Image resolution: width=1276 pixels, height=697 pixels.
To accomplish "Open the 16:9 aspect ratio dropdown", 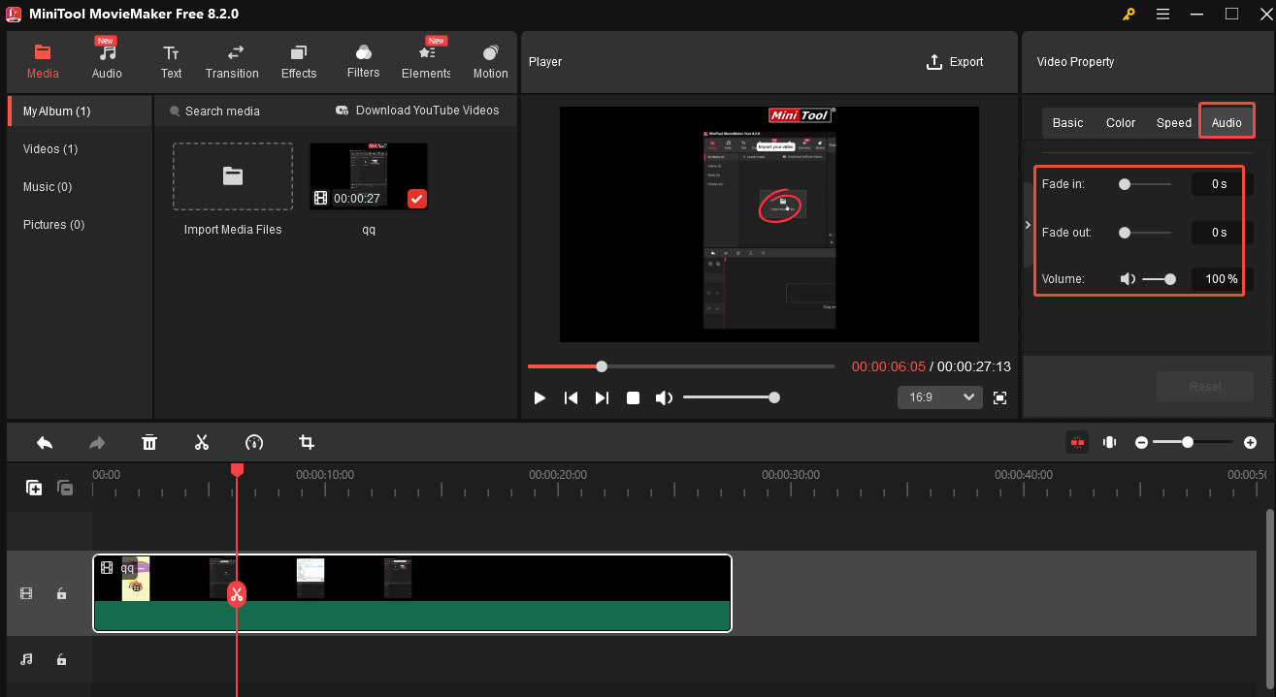I will (x=940, y=397).
